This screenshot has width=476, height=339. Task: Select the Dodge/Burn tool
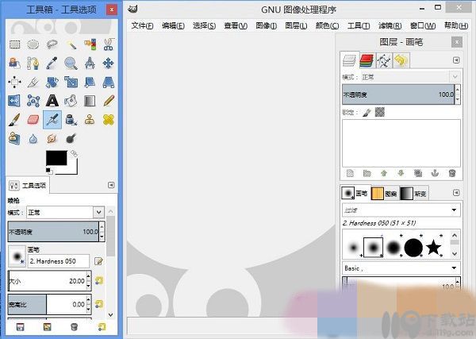coord(71,139)
